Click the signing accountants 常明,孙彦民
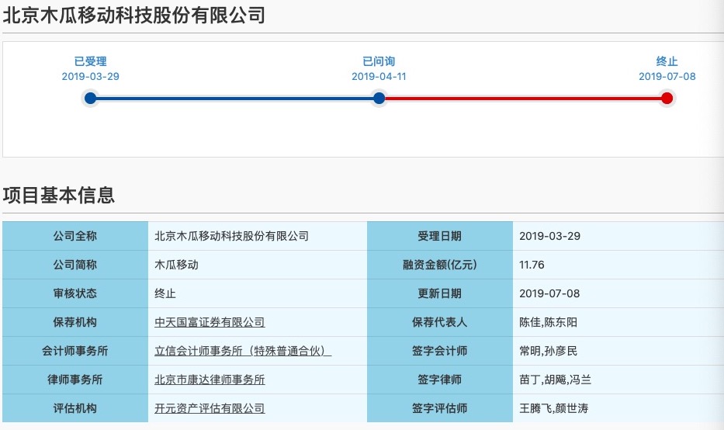This screenshot has height=430, width=724. tap(548, 351)
